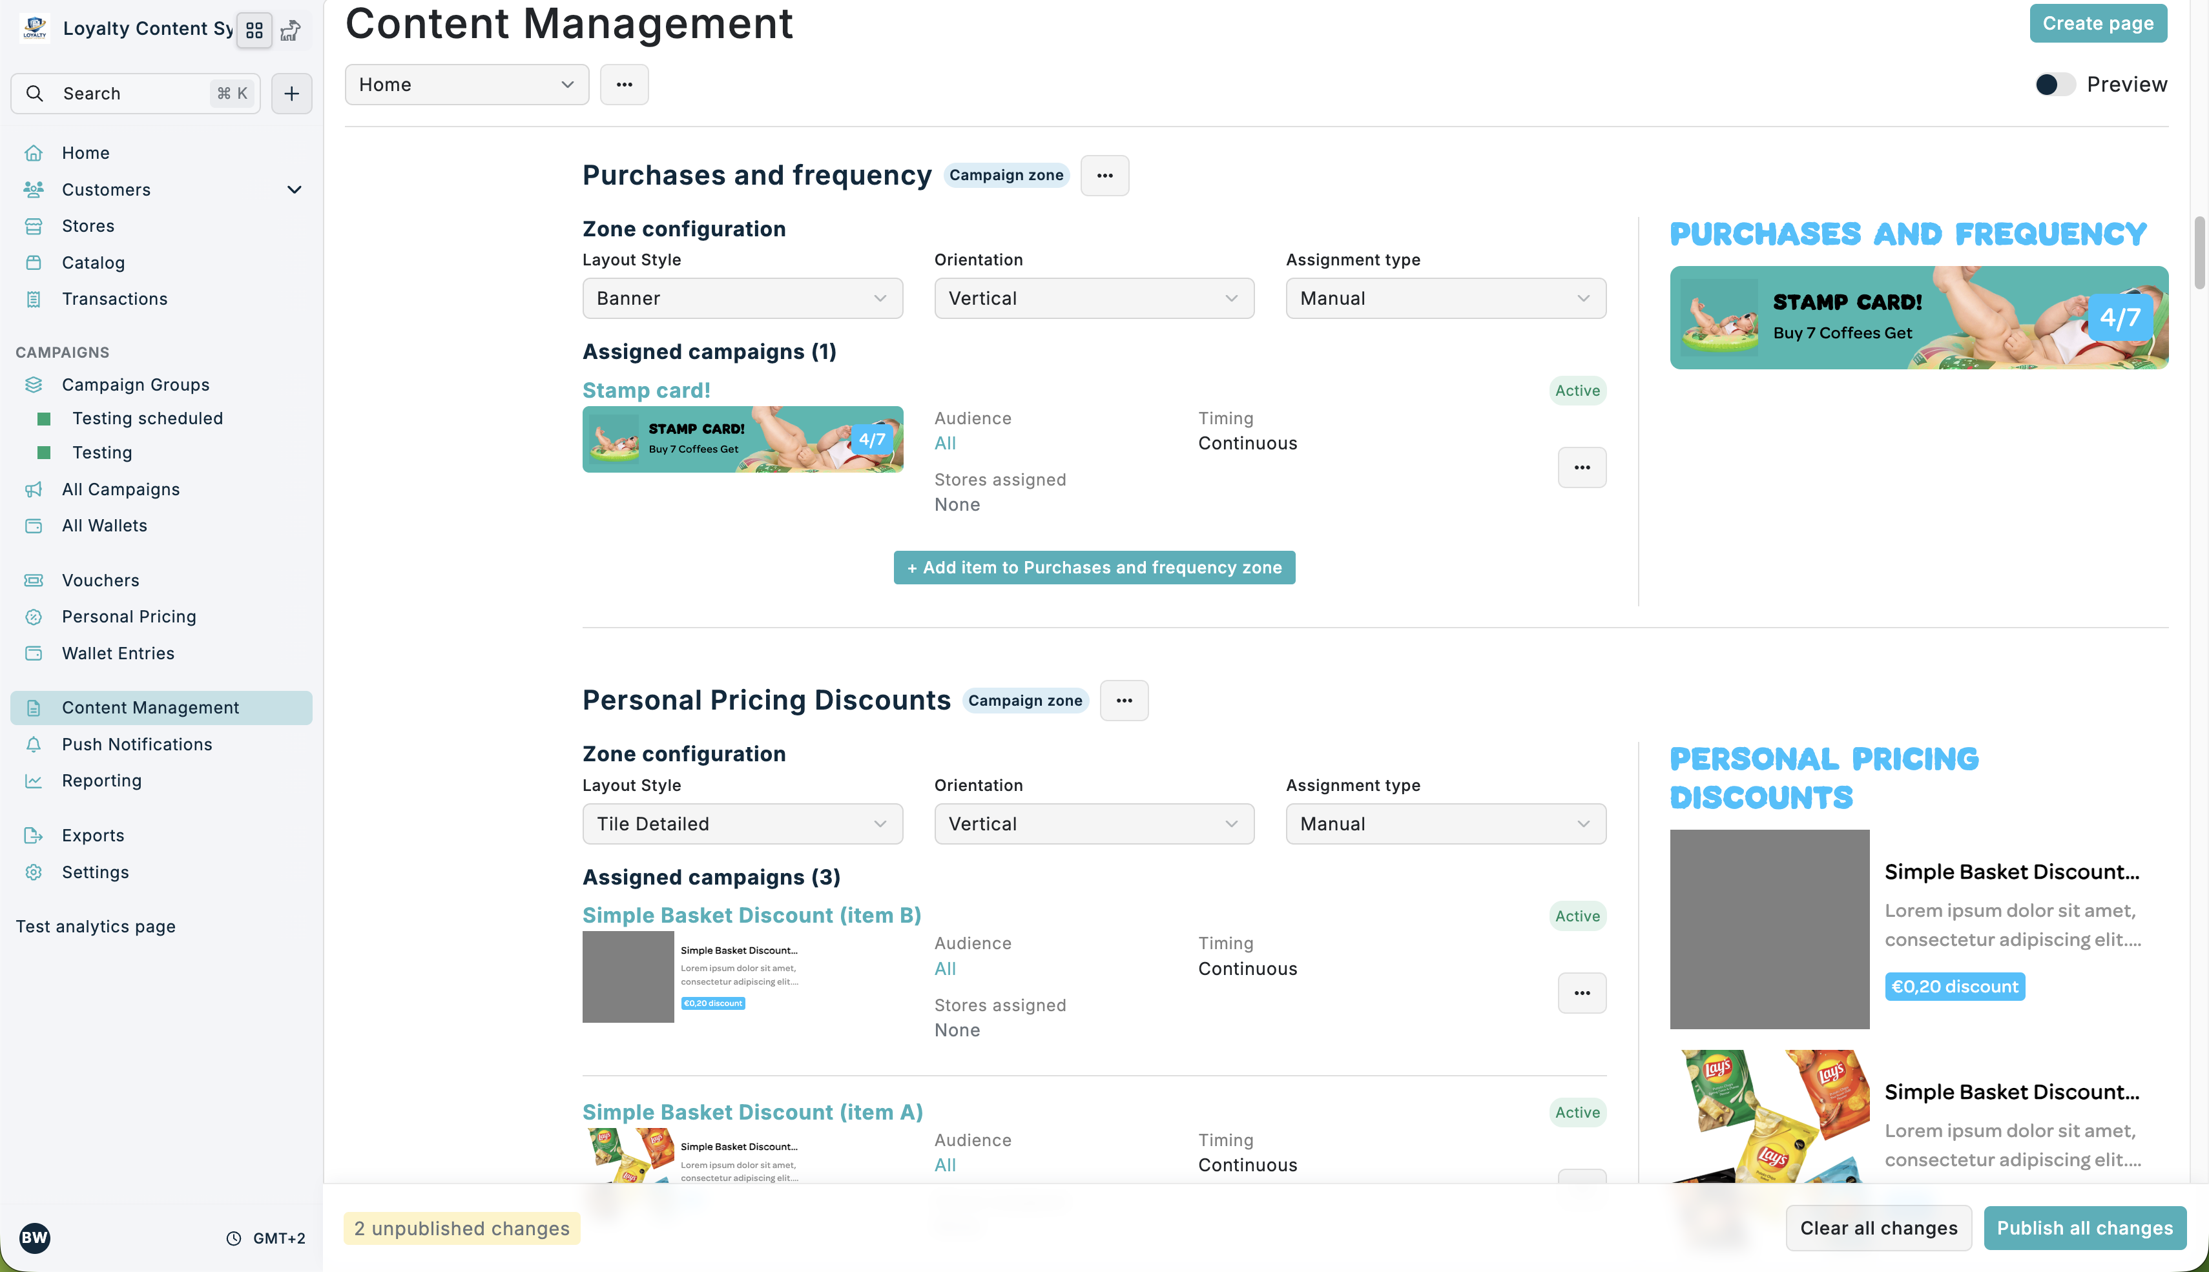
Task: Open the Stamp card! campaign link
Action: pos(647,391)
